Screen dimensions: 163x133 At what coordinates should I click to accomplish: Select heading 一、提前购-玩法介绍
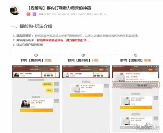[x=32, y=26]
